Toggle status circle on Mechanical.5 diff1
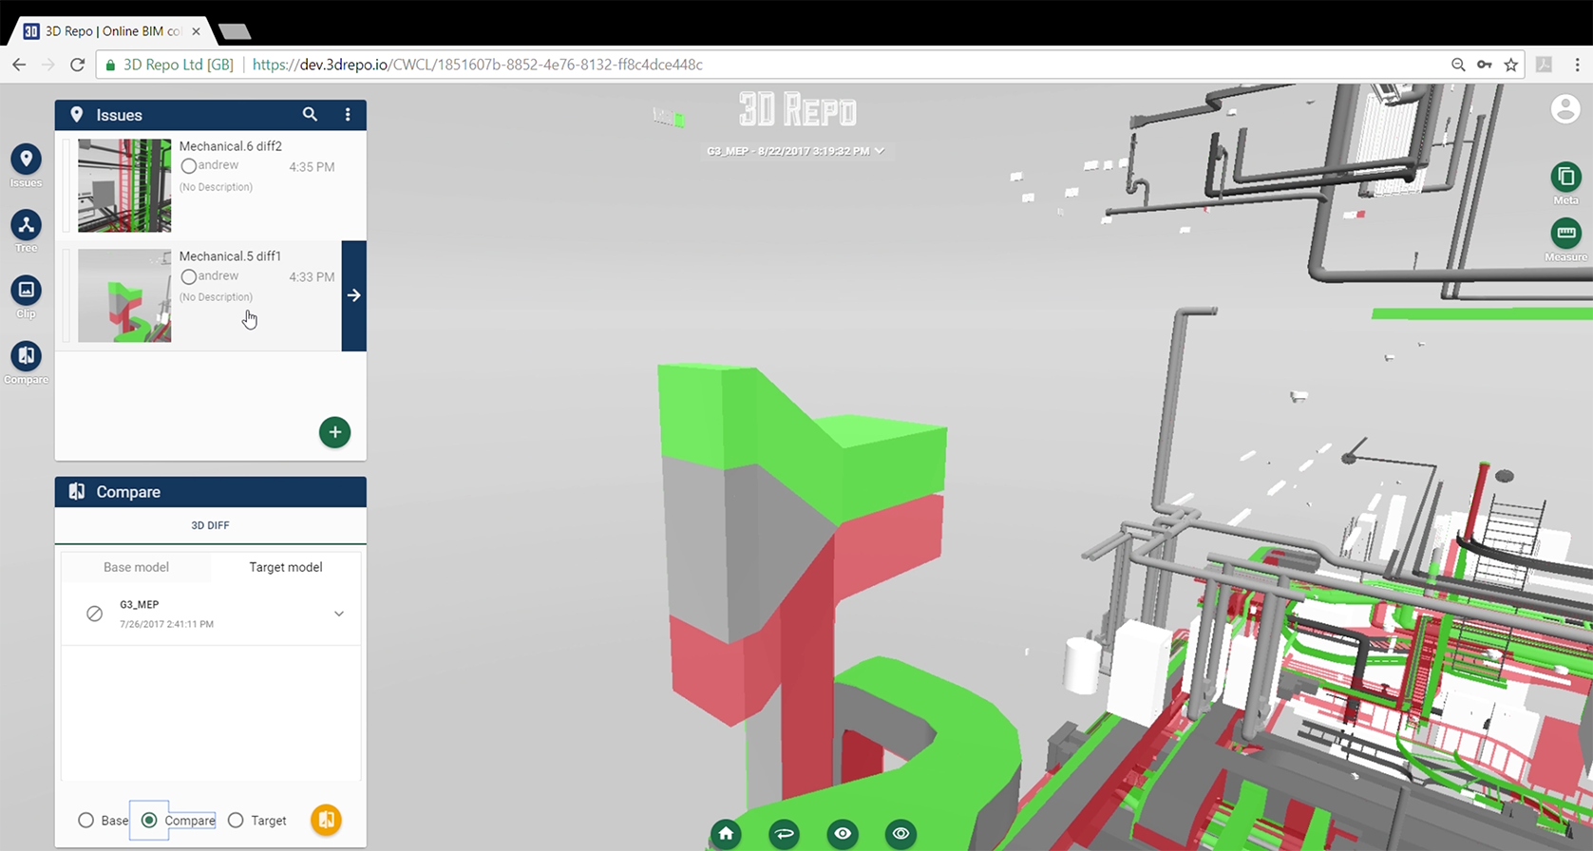1593x851 pixels. (188, 276)
